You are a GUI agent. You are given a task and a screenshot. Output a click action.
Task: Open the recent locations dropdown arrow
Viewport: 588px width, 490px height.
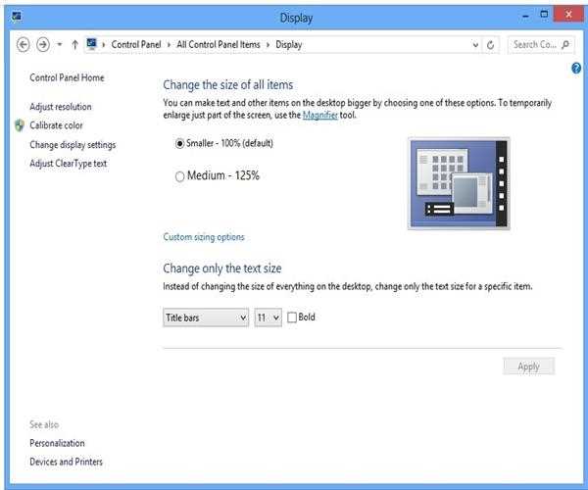click(x=59, y=44)
